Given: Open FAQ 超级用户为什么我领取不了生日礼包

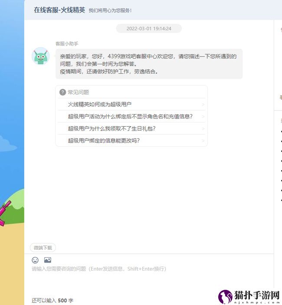Looking at the screenshot, I should [x=131, y=128].
